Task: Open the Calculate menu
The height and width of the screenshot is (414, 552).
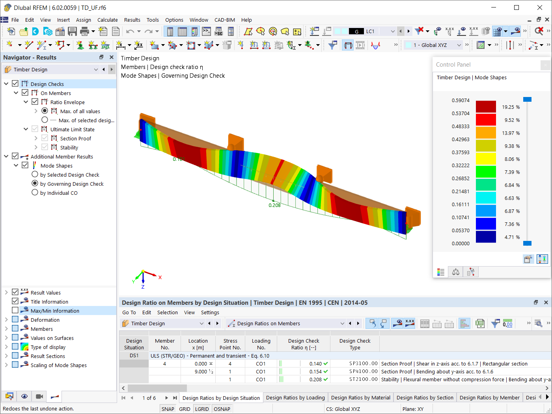Action: click(x=108, y=20)
